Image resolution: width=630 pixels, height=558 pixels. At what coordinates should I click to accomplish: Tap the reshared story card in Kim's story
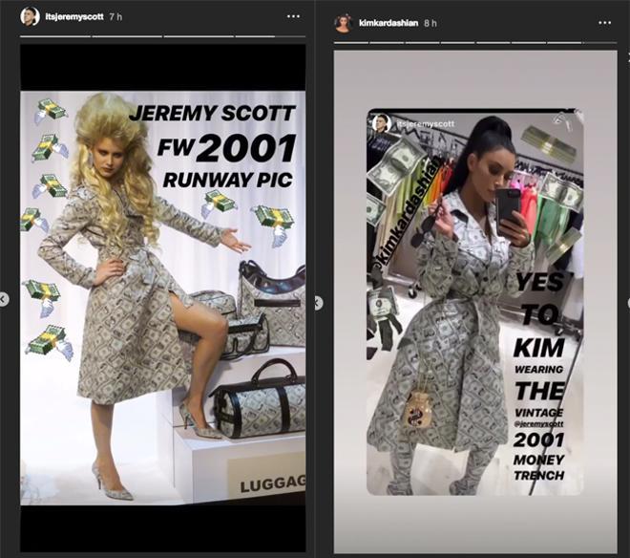475,301
